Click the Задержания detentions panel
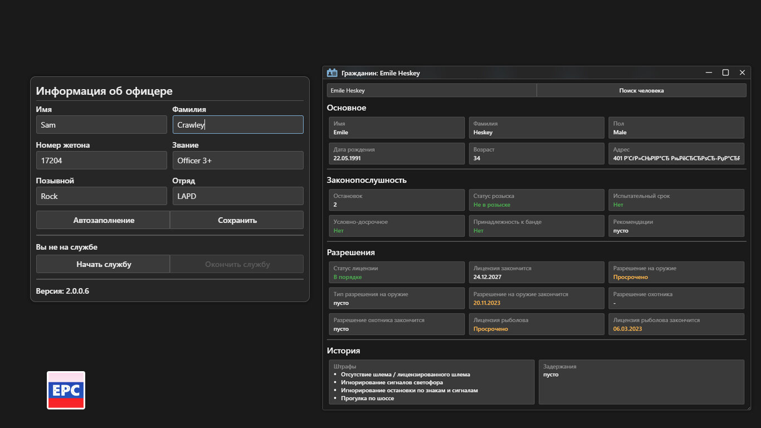This screenshot has height=428, width=761. (x=641, y=382)
